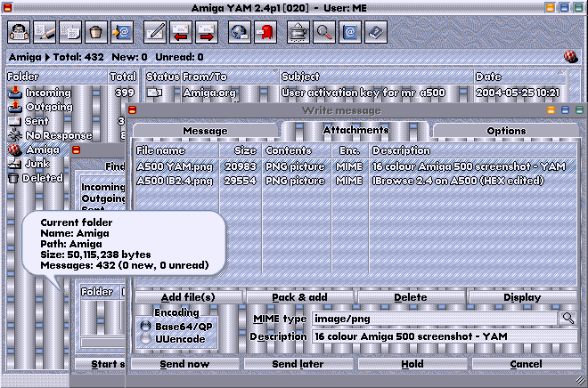The height and width of the screenshot is (388, 588).
Task: Click the red mailbox Send mail icon
Action: 265,32
